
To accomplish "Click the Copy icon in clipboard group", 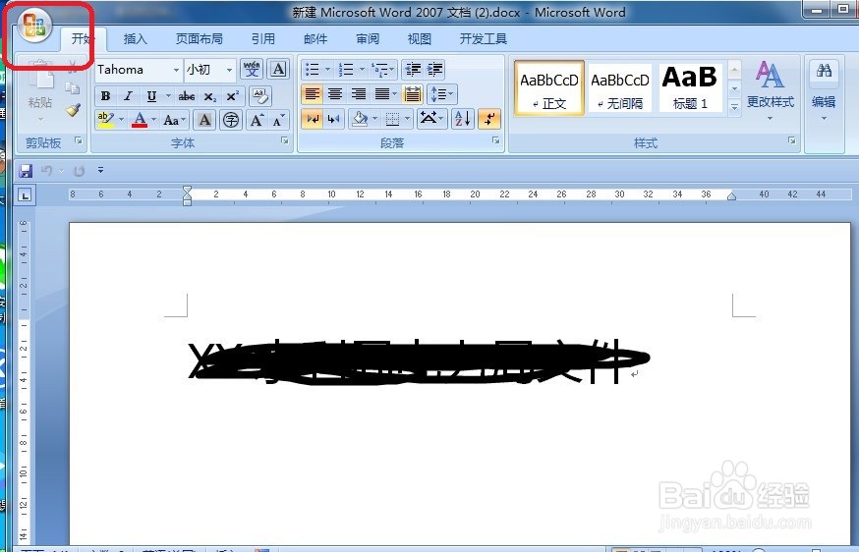I will pos(73,88).
